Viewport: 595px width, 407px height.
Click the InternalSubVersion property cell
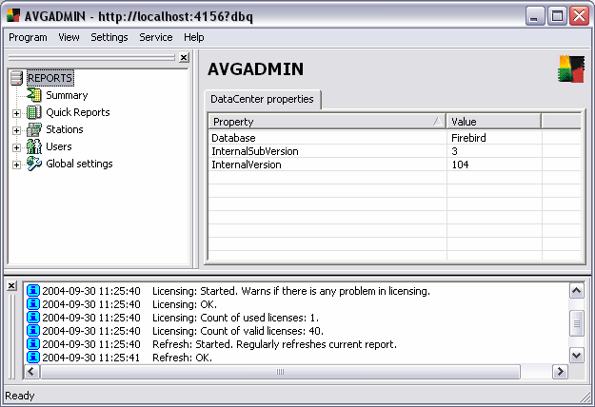(x=327, y=151)
